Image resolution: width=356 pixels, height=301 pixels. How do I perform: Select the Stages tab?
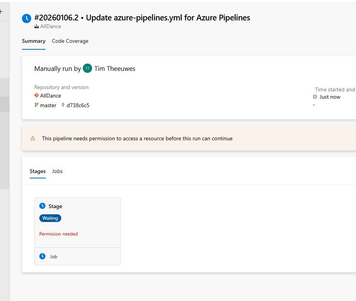coord(38,171)
